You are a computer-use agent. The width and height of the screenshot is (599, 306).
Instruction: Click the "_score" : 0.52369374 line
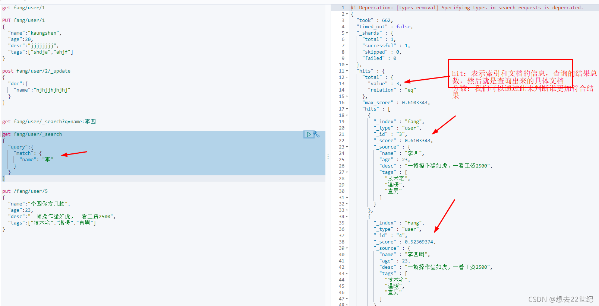(404, 242)
